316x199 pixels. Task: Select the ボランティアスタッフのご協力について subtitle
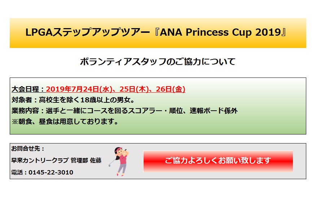[158, 62]
